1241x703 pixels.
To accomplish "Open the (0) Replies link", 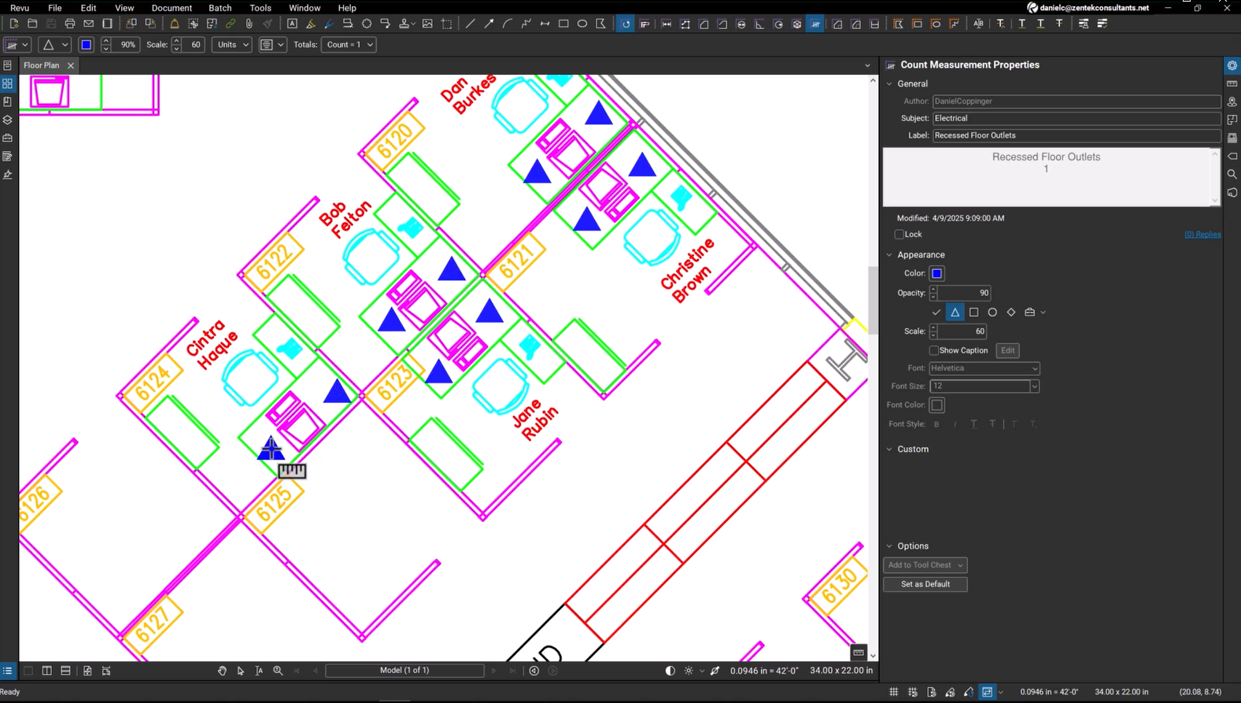I will click(x=1202, y=235).
